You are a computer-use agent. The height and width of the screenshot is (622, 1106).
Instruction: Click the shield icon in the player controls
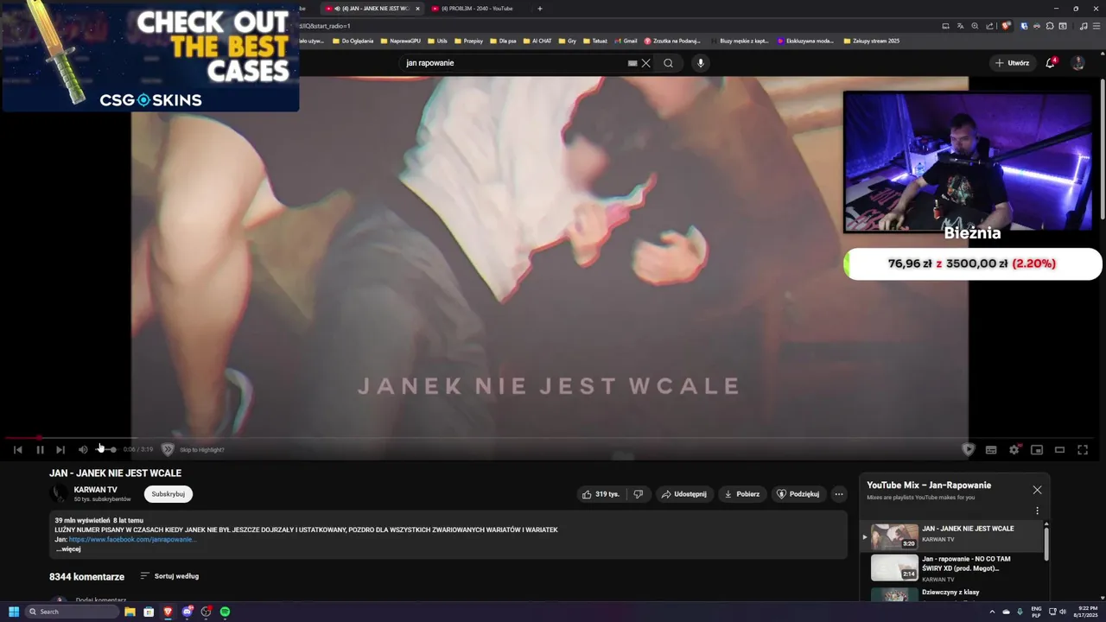click(969, 449)
